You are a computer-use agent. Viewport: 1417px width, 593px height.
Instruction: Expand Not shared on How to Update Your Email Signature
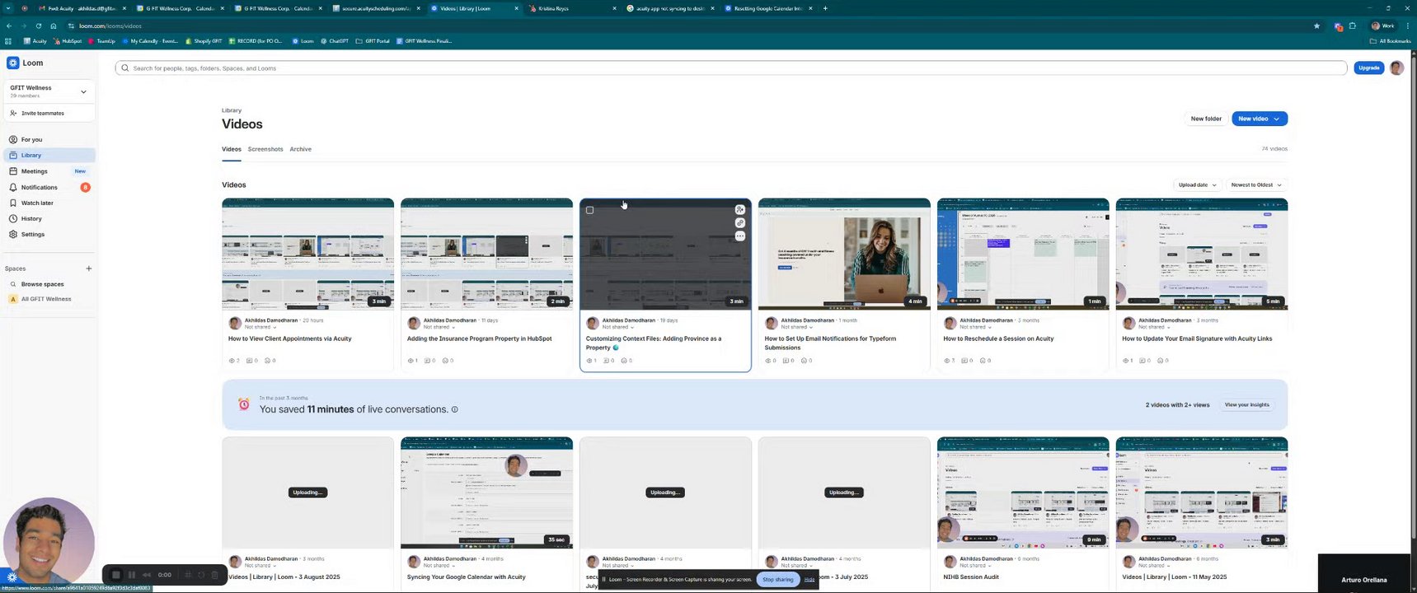pyautogui.click(x=1154, y=327)
